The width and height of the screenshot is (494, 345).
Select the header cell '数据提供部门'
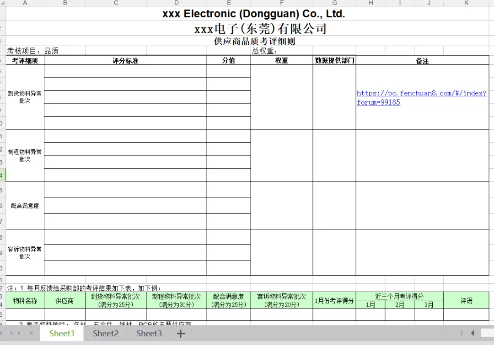coord(334,61)
